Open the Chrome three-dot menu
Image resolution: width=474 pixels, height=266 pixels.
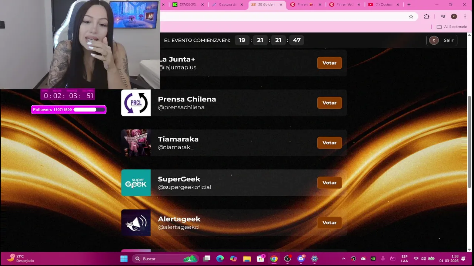[x=465, y=16]
